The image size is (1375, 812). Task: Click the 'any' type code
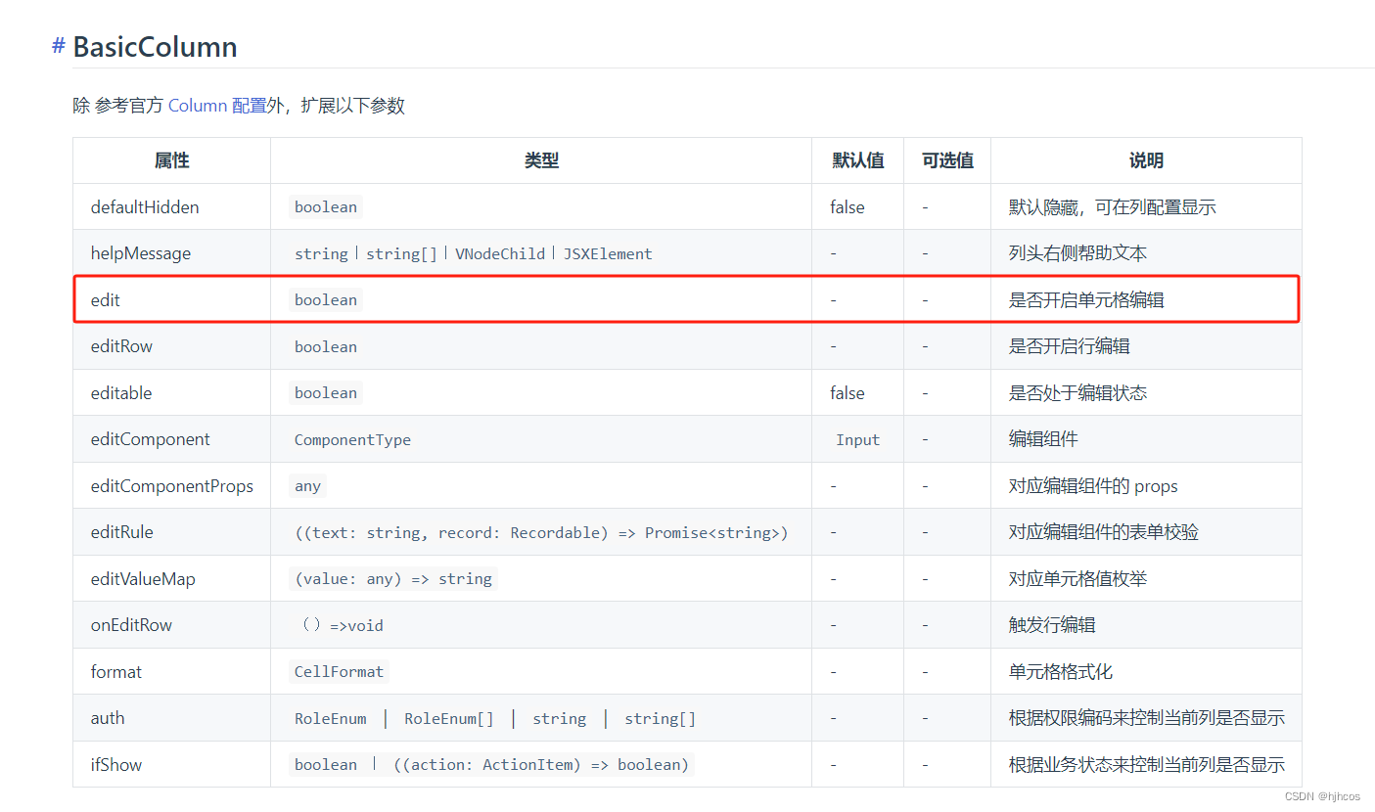[307, 486]
